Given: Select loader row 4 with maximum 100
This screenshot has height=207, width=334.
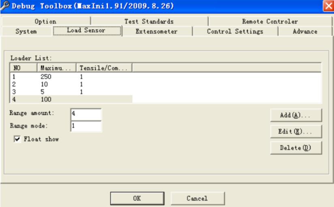Looking at the screenshot, I should (x=71, y=99).
